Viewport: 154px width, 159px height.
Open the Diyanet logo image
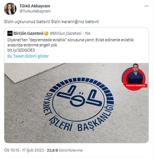76,103
